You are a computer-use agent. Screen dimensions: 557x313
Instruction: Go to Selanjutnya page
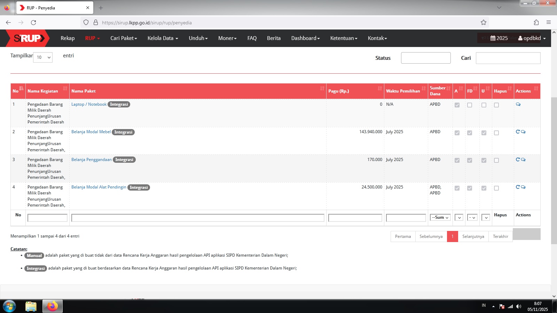point(473,236)
